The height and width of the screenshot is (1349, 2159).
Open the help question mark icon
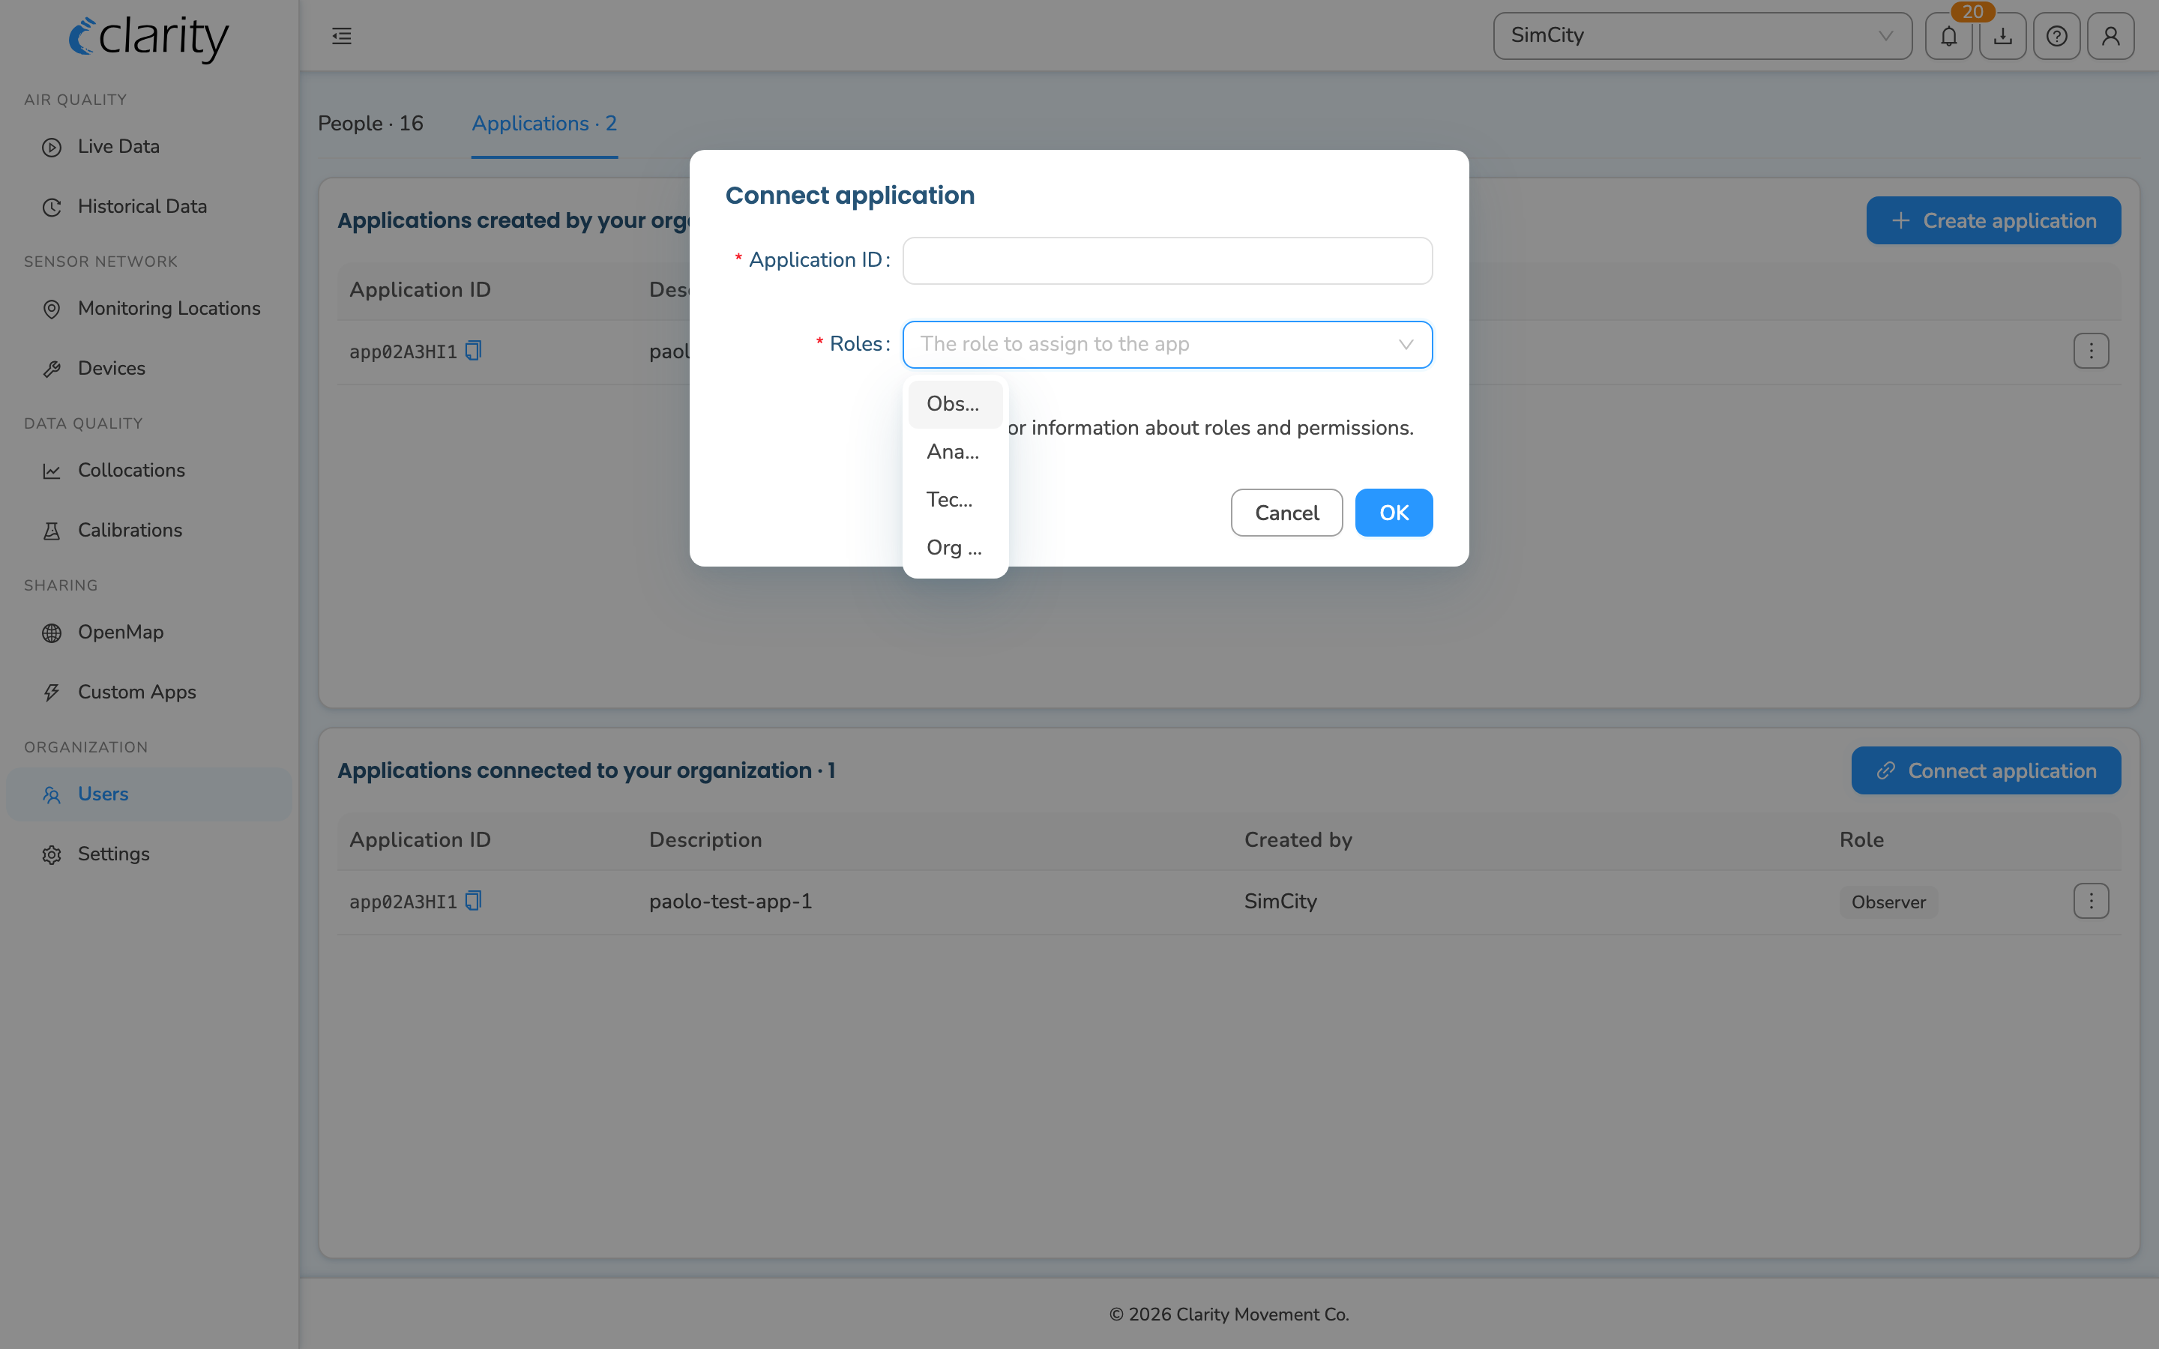[x=2056, y=36]
